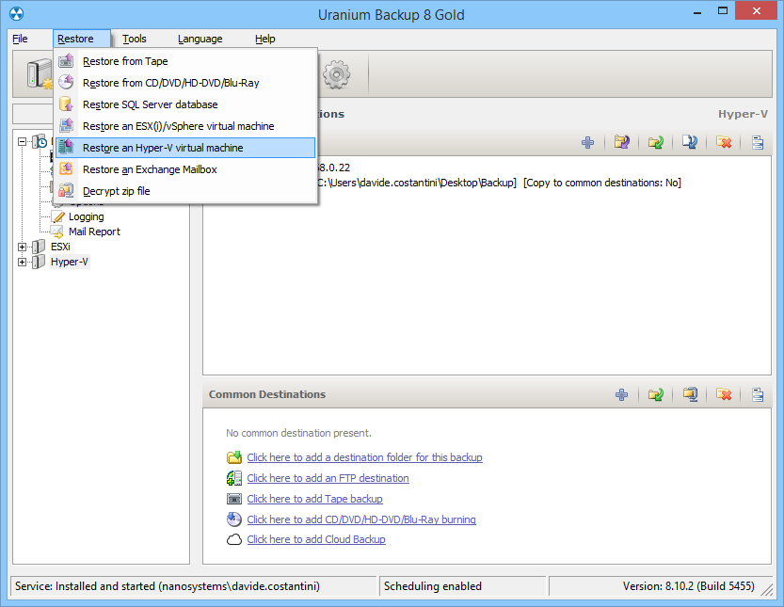Viewport: 784px width, 607px height.
Task: Open the Help menu
Action: tap(265, 39)
